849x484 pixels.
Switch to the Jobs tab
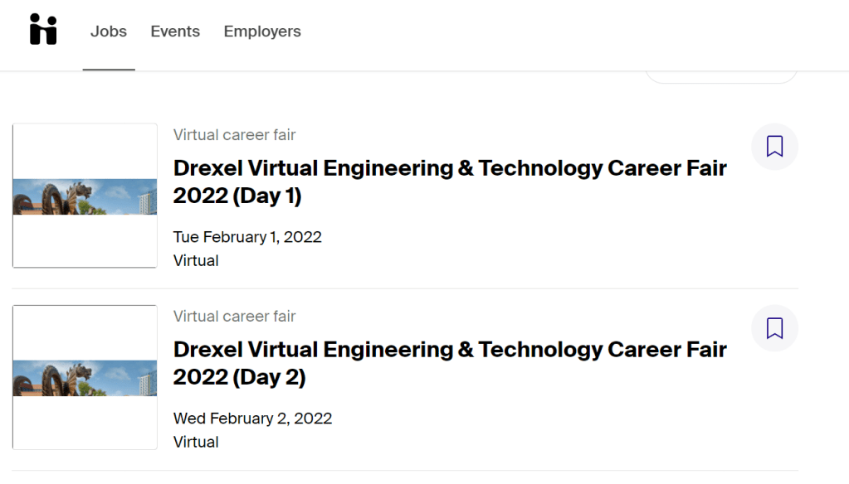point(109,31)
